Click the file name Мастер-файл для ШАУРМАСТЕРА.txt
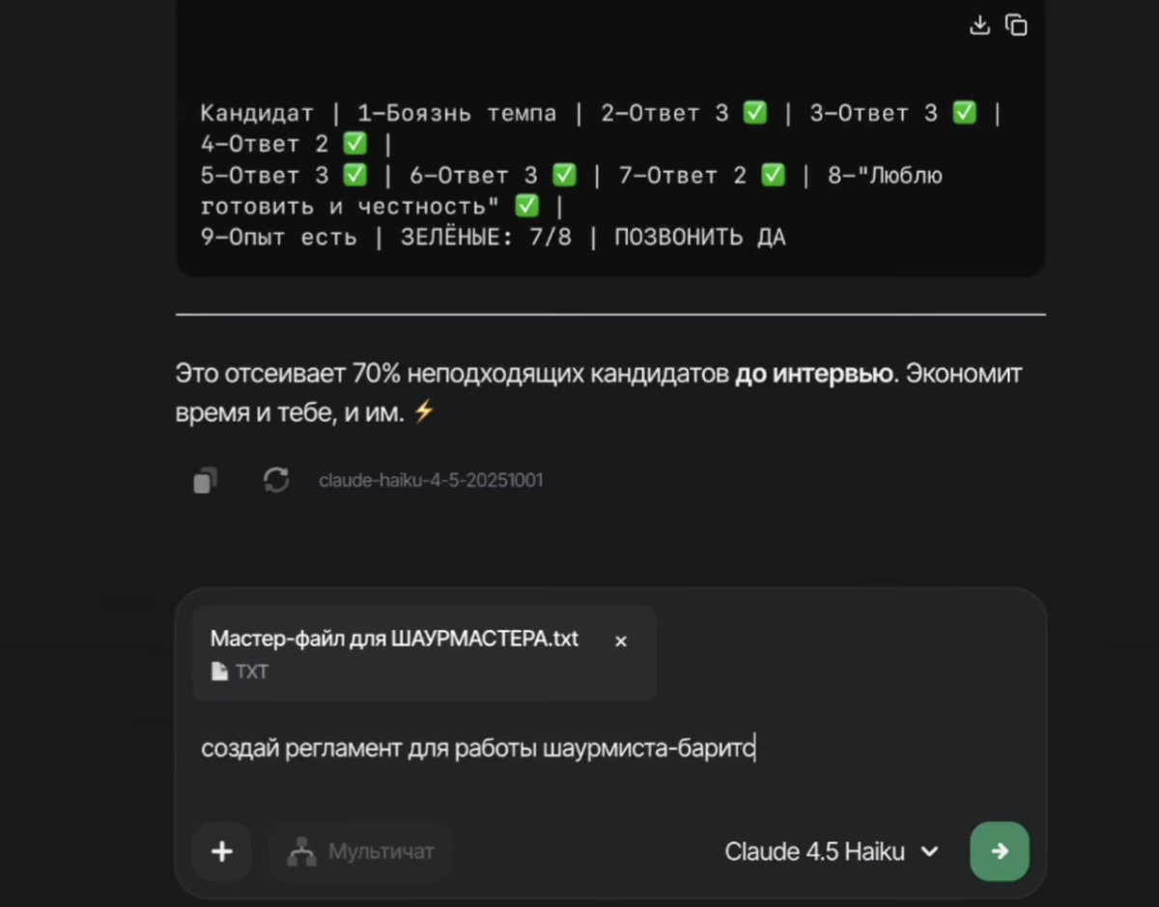The width and height of the screenshot is (1159, 907). tap(394, 638)
